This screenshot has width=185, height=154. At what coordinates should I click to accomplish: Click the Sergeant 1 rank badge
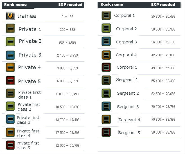(106, 80)
